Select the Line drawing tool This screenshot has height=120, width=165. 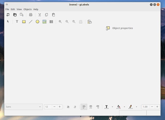coord(30,22)
